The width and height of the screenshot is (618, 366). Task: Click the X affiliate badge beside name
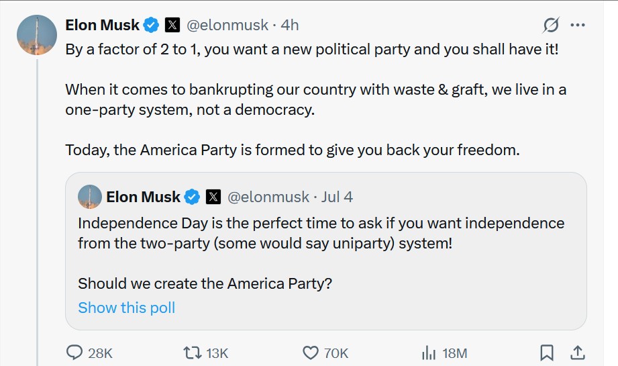(172, 26)
